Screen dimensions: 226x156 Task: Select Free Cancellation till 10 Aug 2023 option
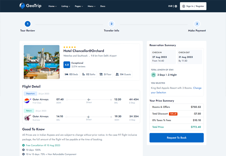(x=24, y=145)
